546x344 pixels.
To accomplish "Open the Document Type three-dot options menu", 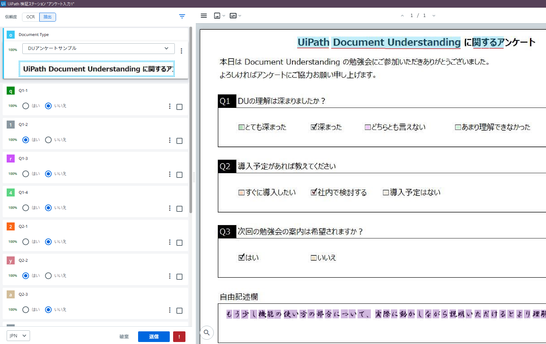I will click(181, 51).
